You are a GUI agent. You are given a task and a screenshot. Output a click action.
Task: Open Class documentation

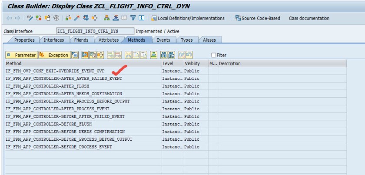[309, 18]
